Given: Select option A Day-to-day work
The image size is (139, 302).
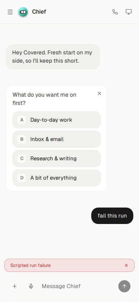Looking at the screenshot, I should [57, 120].
